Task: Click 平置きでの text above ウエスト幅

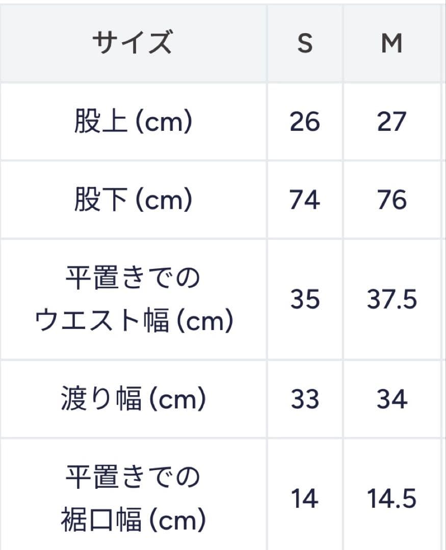Action: 133,279
